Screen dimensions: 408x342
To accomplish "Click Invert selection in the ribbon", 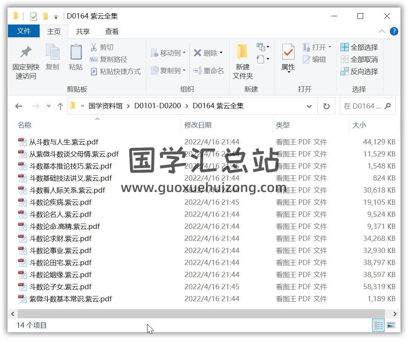I will pyautogui.click(x=359, y=71).
